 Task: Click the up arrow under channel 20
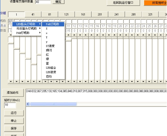121,35
